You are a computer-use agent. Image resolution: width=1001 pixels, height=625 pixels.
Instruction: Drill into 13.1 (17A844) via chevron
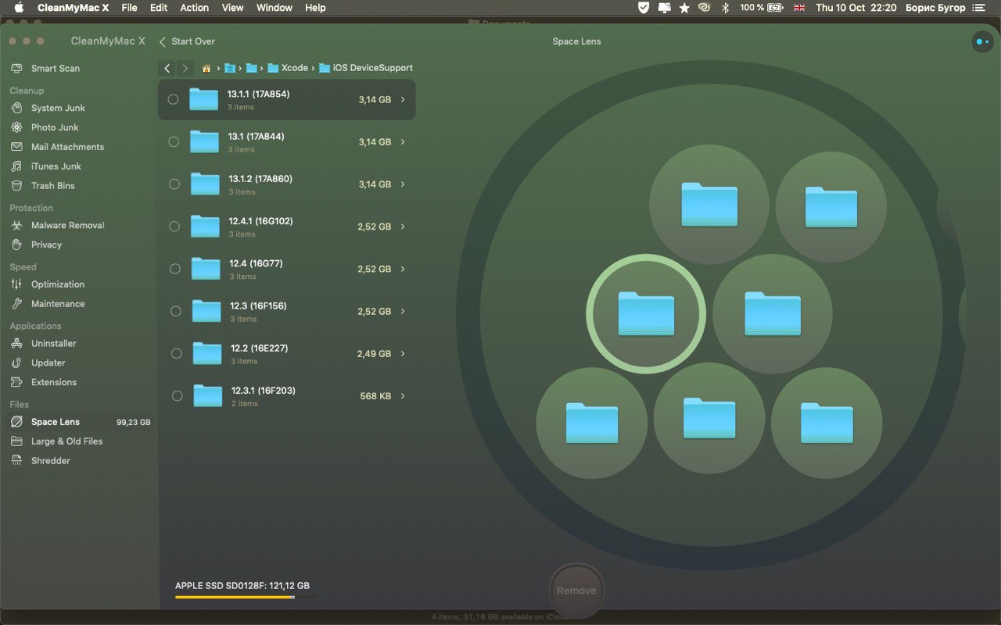pos(403,142)
